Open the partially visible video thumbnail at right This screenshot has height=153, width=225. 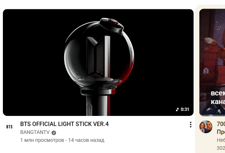click(x=212, y=63)
